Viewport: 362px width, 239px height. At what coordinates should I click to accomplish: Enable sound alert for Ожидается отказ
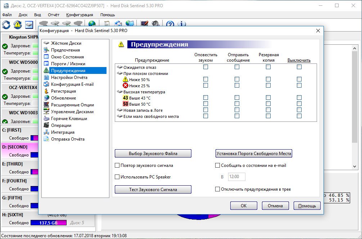[x=205, y=67]
